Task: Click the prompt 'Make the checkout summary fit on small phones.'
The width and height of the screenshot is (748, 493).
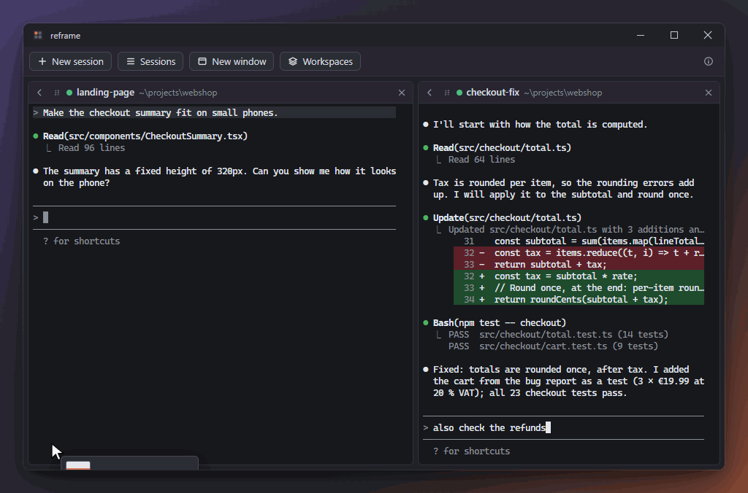Action: (x=214, y=113)
